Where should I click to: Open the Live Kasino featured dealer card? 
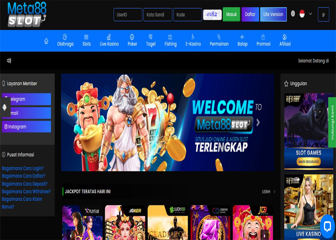309,207
